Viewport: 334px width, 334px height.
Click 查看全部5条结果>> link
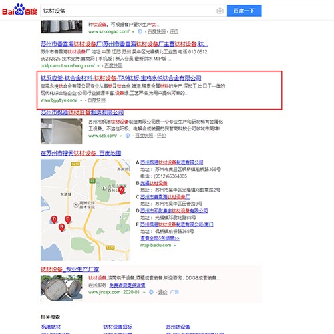click(x=160, y=238)
